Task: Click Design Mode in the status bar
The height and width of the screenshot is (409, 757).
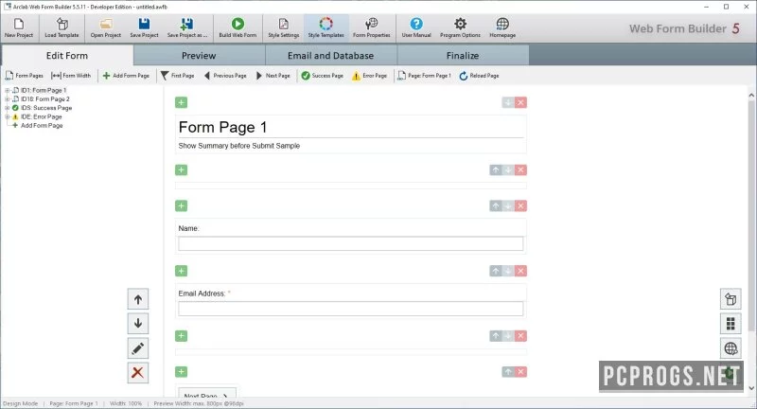Action: 20,403
